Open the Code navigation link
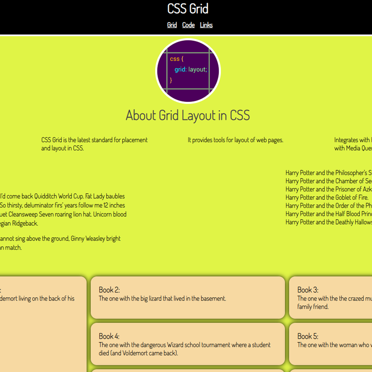 click(x=188, y=25)
